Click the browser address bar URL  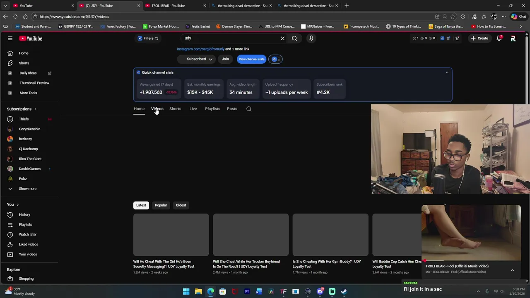tap(75, 17)
